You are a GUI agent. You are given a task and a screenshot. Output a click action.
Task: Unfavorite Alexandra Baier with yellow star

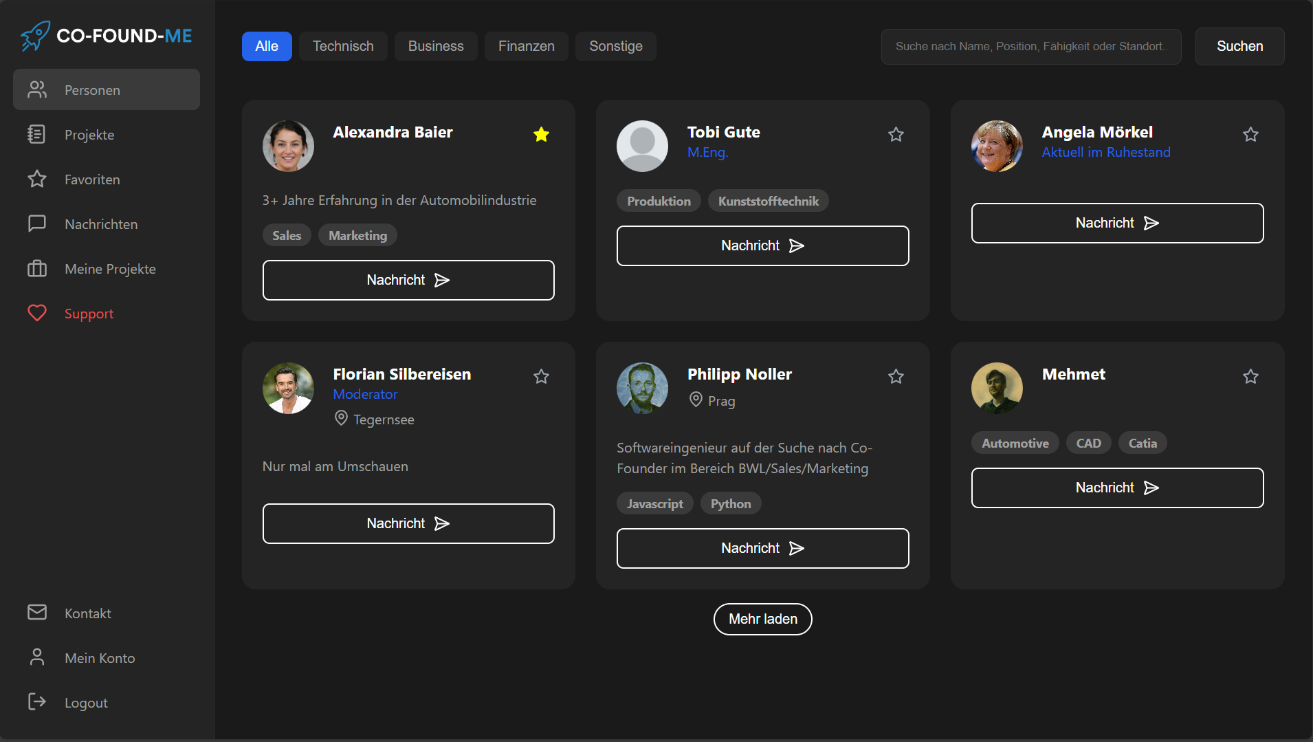pyautogui.click(x=541, y=135)
